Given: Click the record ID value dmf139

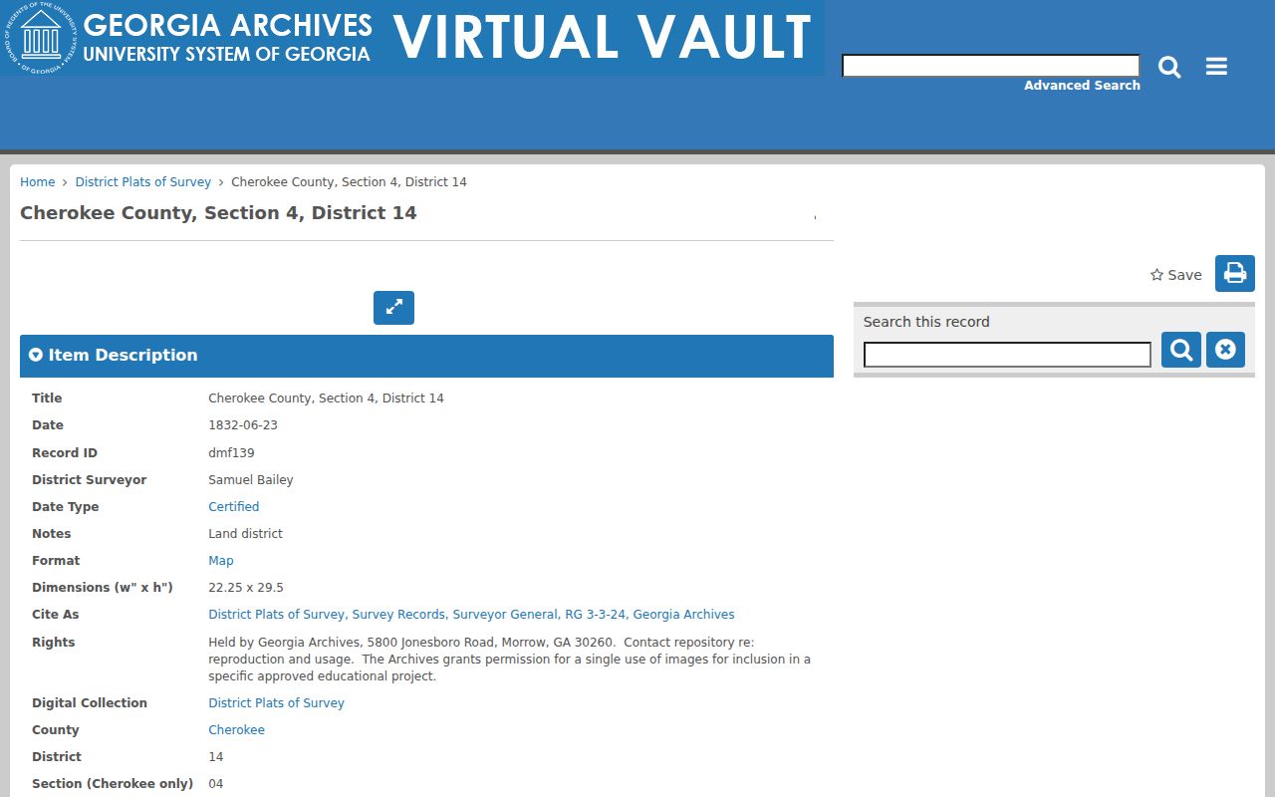Looking at the screenshot, I should tap(231, 453).
